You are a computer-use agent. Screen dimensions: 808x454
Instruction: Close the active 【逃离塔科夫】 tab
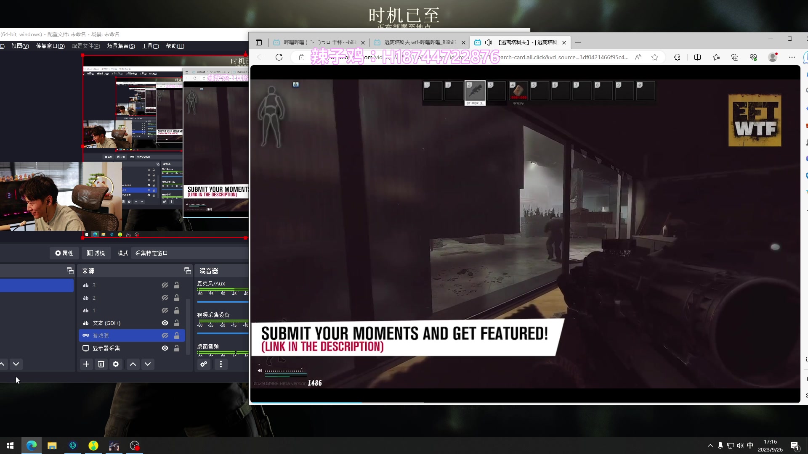564,42
